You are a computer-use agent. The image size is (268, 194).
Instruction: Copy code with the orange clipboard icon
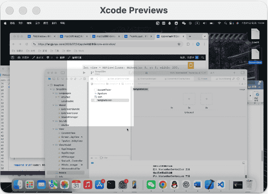point(191,66)
